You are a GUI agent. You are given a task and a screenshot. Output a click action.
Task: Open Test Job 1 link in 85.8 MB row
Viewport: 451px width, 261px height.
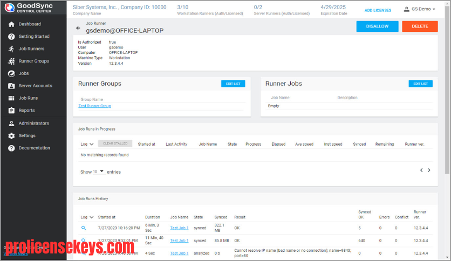coord(179,241)
